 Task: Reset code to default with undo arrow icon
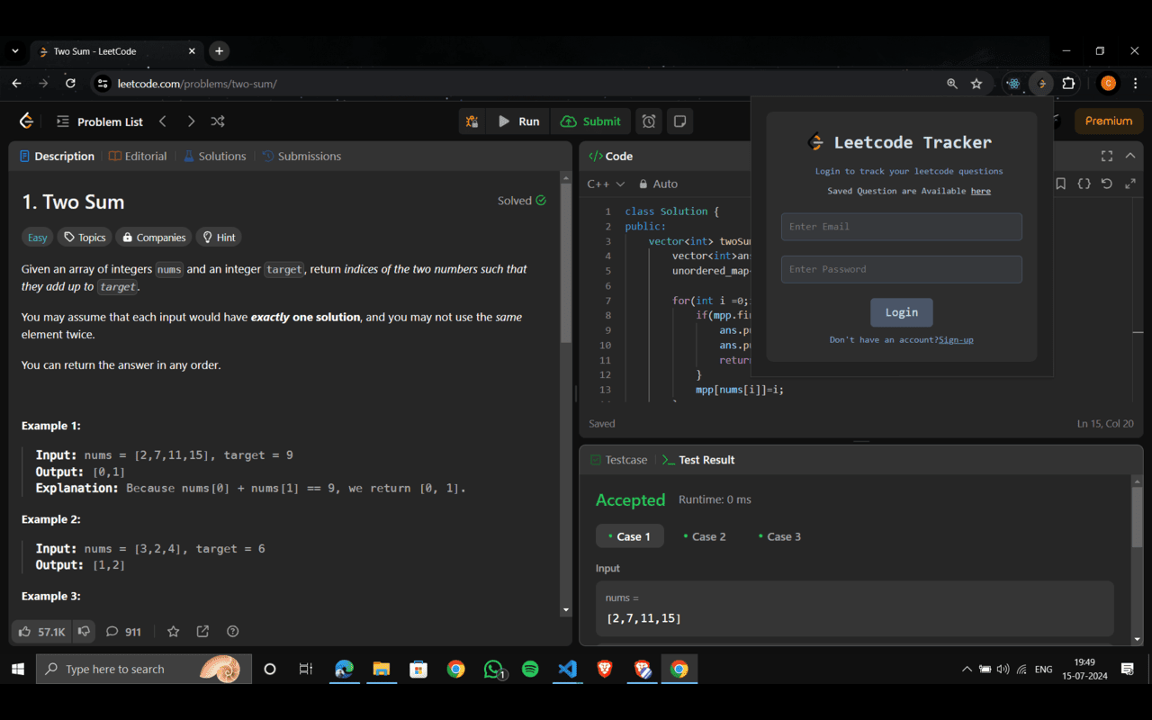click(1107, 184)
